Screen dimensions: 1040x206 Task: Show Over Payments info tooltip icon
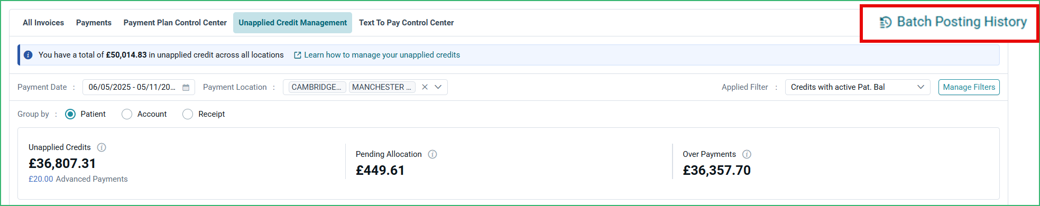pyautogui.click(x=747, y=154)
